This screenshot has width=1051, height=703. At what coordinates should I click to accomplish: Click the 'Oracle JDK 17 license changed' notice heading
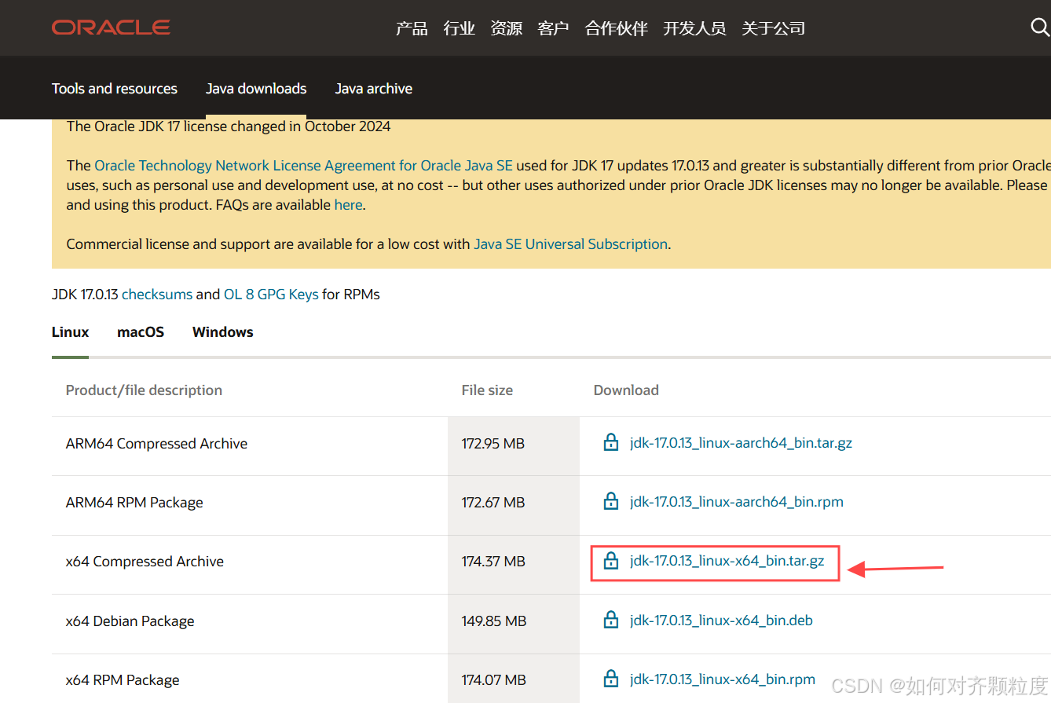coord(229,126)
